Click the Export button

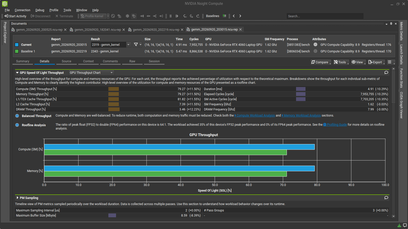tap(376, 62)
